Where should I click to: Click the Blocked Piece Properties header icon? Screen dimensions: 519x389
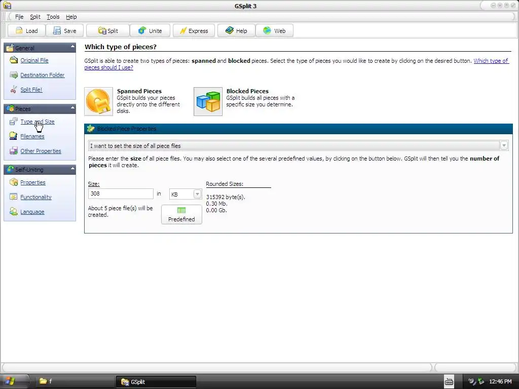[90, 129]
